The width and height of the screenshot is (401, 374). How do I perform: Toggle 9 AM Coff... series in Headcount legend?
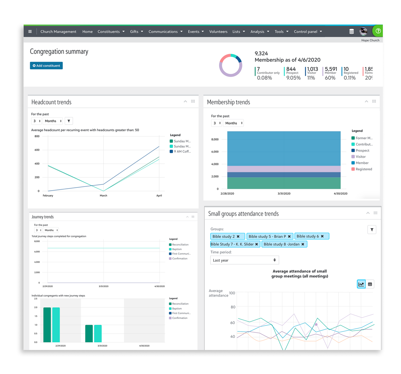click(180, 151)
